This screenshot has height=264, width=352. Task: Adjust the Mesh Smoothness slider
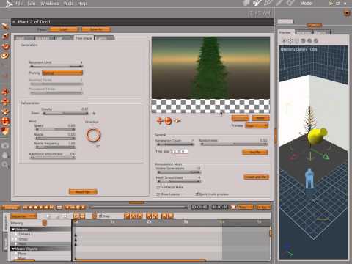[179, 181]
